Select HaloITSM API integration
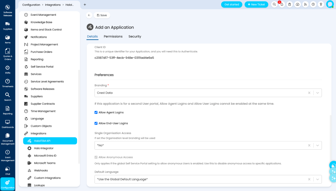 50,141
